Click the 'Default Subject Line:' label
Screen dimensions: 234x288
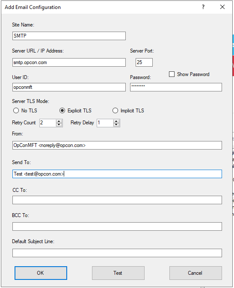click(33, 241)
